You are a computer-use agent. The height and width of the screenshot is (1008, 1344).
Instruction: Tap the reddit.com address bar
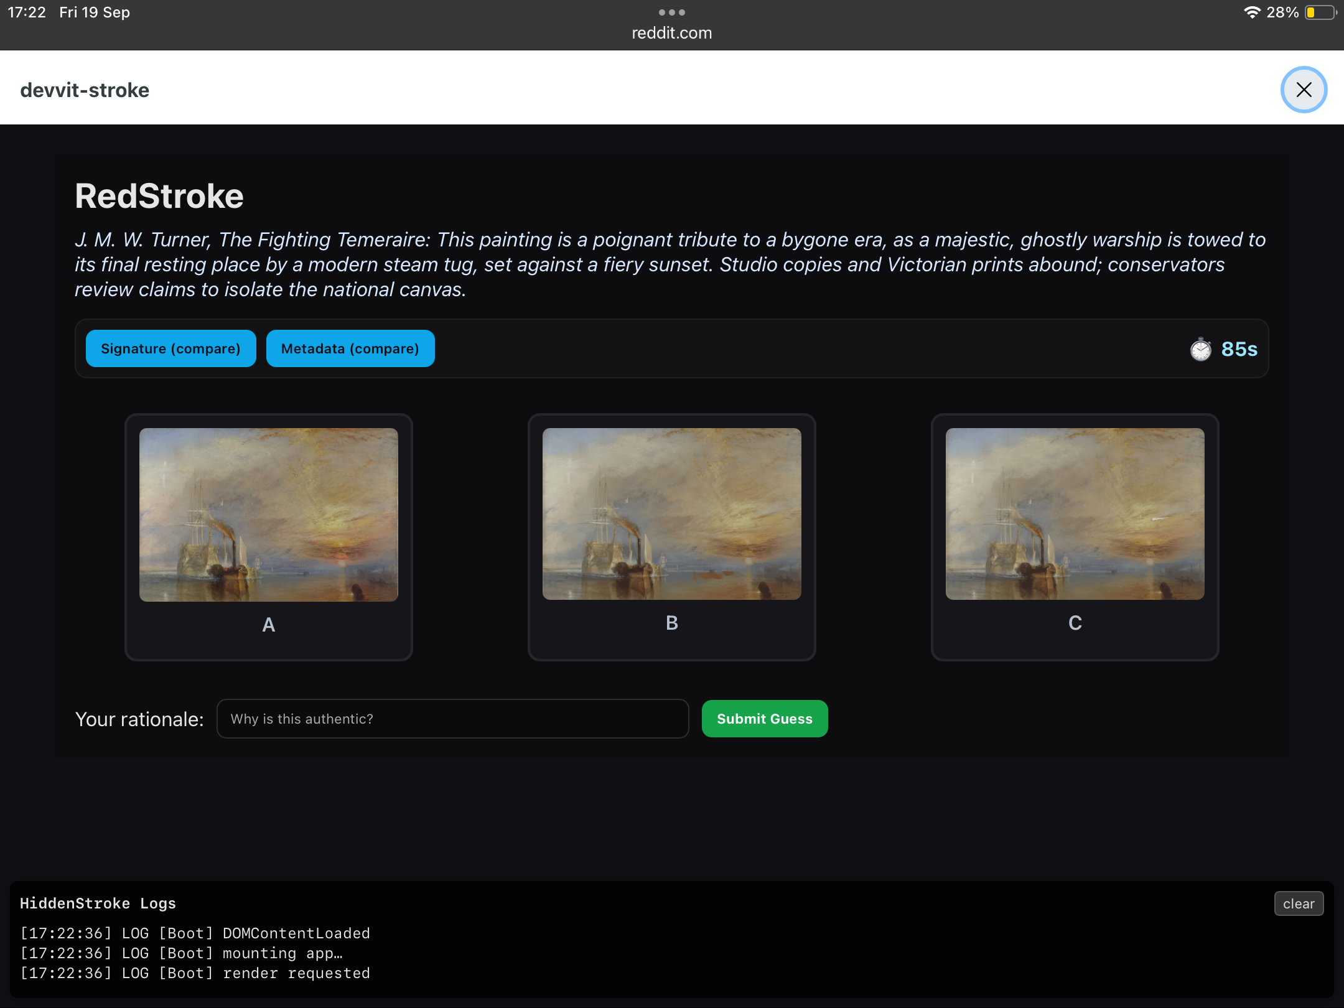671,33
